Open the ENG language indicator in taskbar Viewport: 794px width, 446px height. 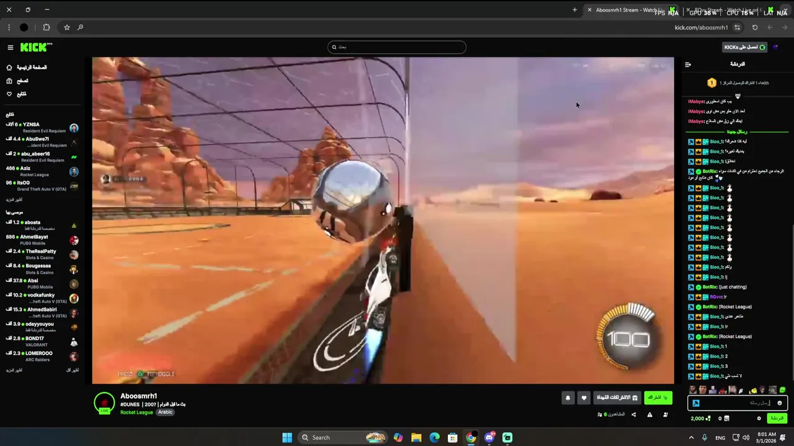coord(720,437)
